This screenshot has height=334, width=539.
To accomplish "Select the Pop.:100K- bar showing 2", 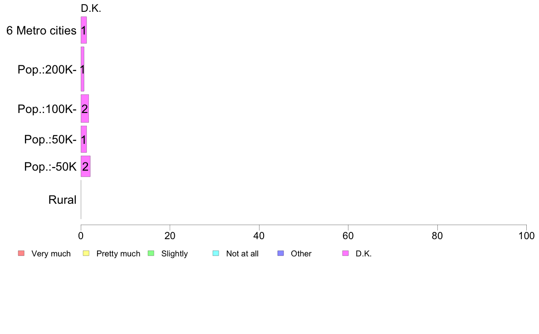I will click(x=85, y=109).
